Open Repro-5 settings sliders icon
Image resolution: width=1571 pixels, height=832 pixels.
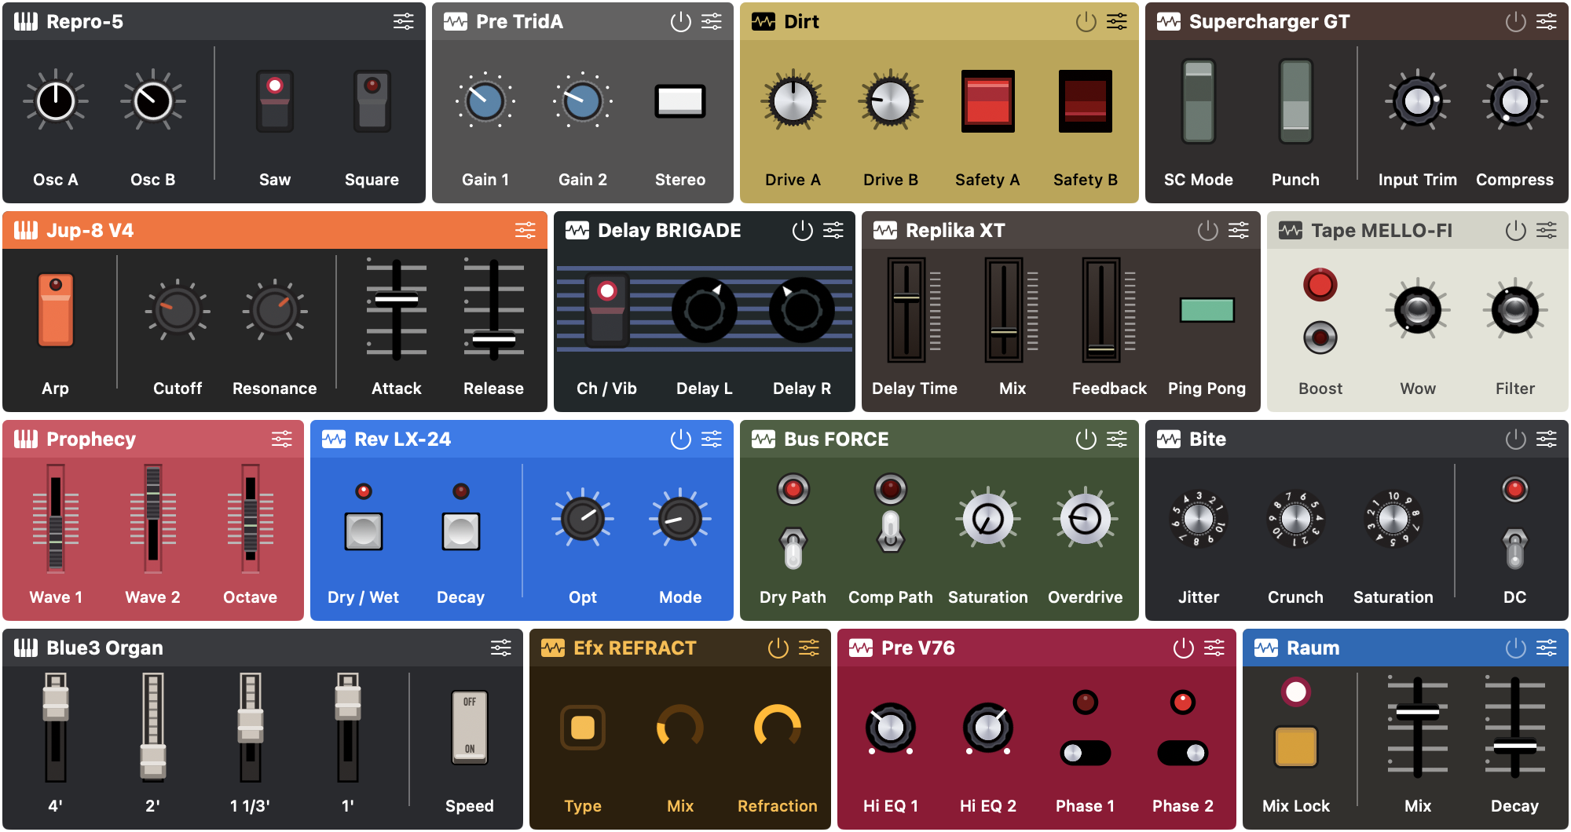(x=404, y=21)
